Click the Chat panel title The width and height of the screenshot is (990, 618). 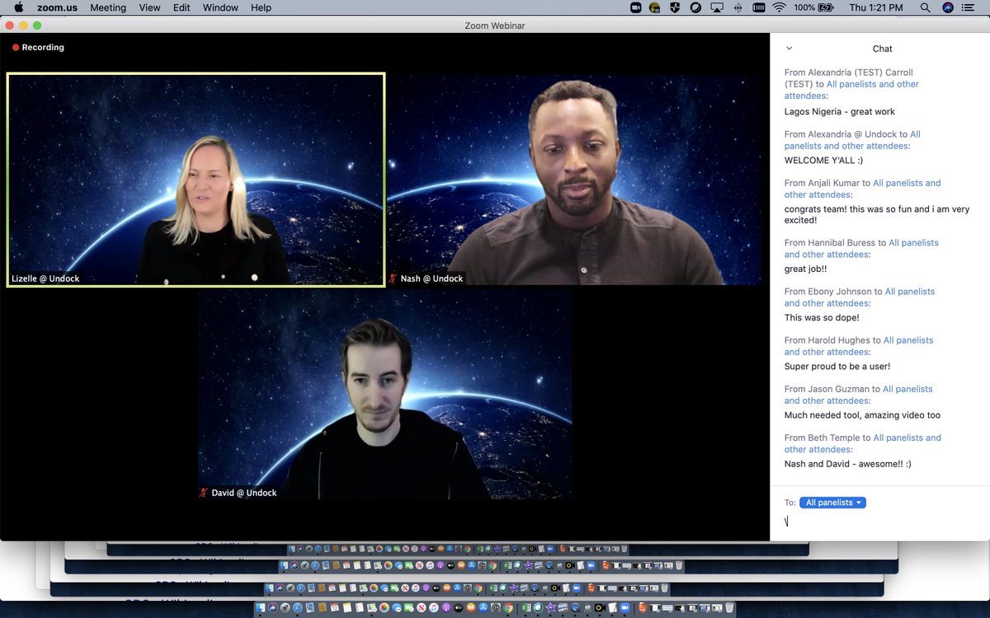(x=882, y=49)
